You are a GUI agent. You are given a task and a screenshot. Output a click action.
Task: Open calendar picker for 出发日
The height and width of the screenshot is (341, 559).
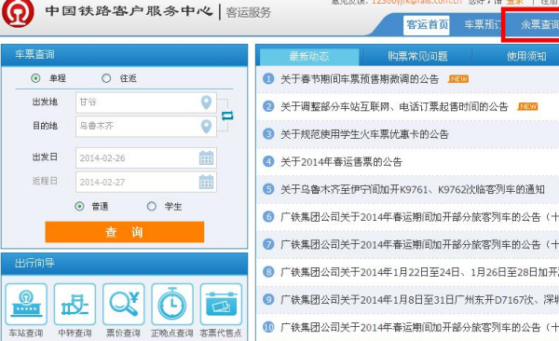click(x=206, y=158)
